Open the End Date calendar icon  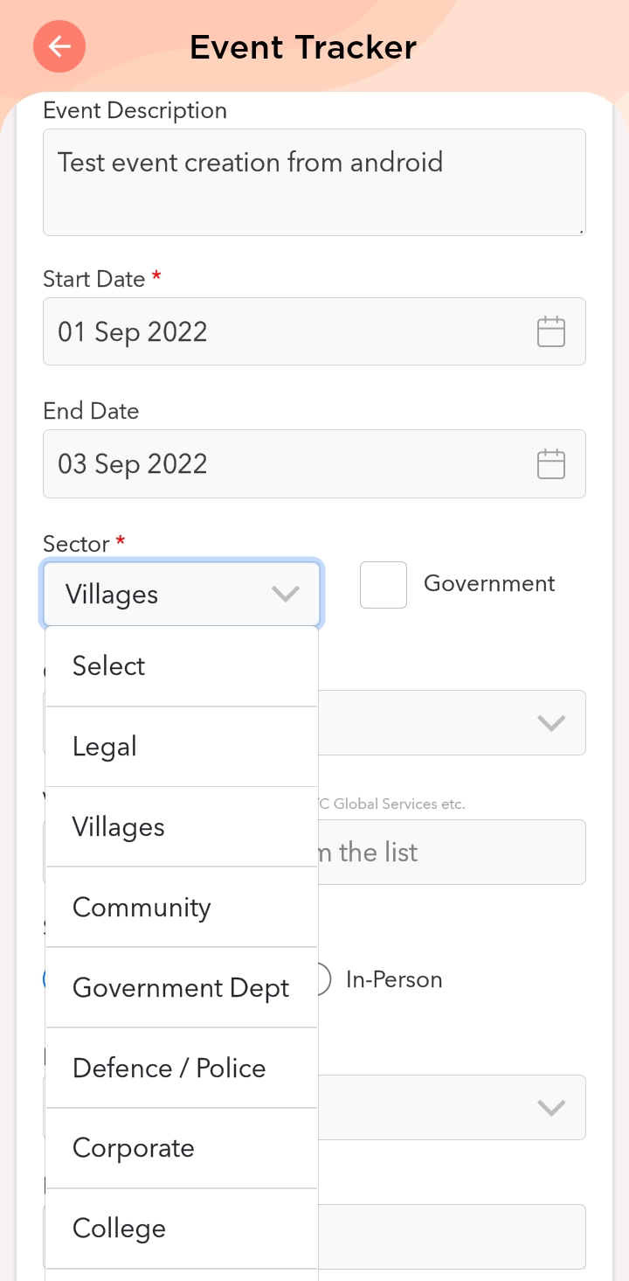tap(550, 464)
